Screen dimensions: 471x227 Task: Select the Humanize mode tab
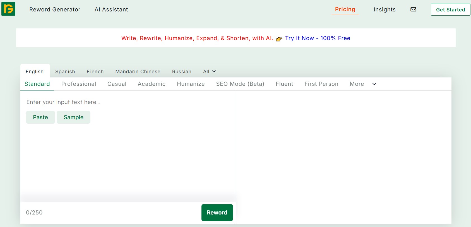pyautogui.click(x=191, y=84)
